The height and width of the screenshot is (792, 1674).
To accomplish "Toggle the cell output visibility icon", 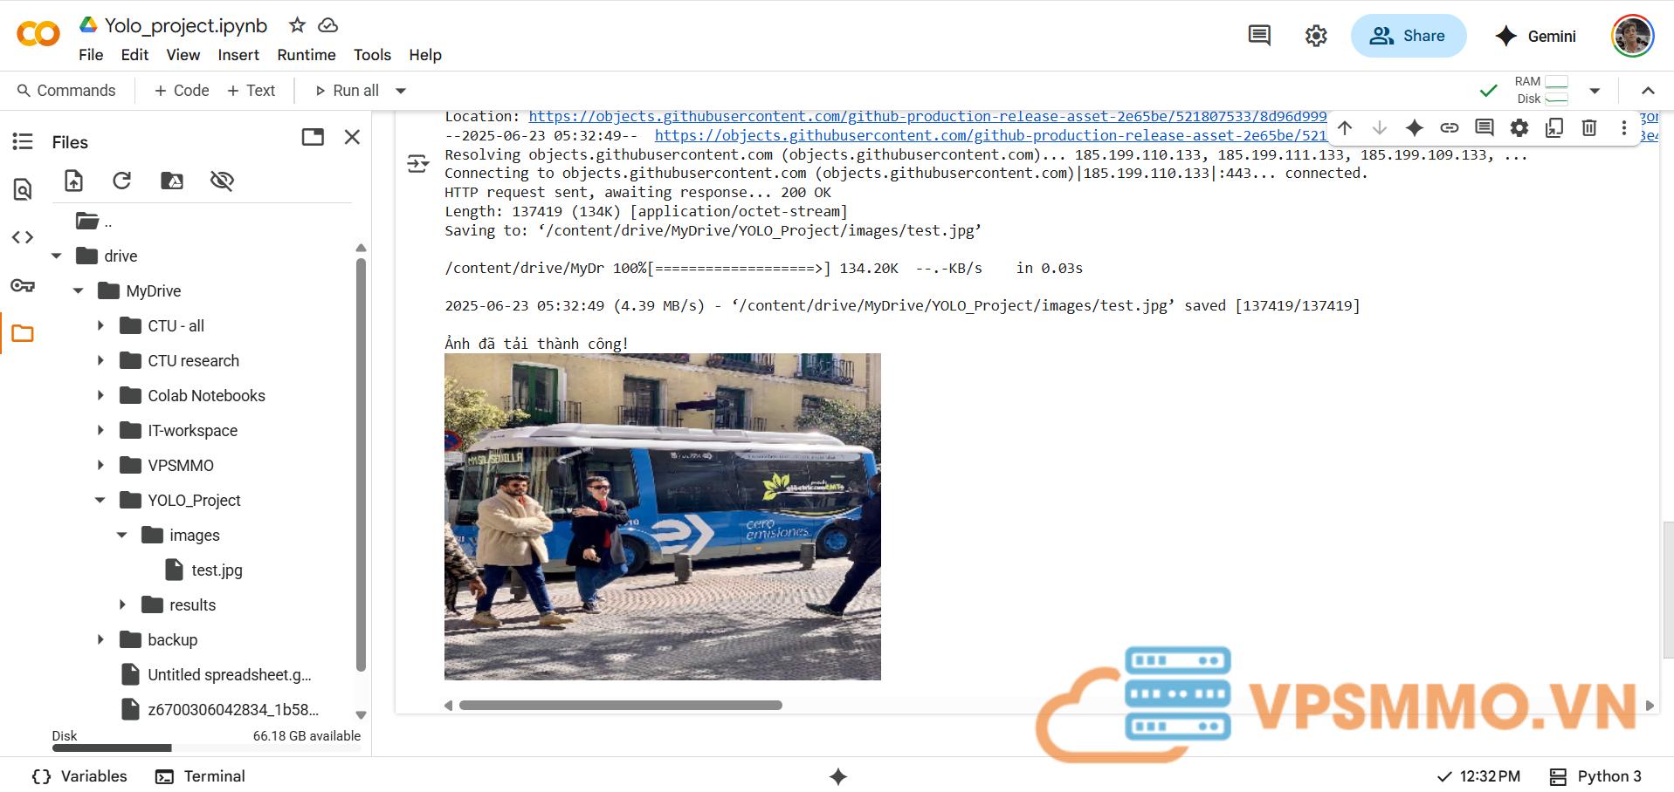I will click(x=417, y=163).
